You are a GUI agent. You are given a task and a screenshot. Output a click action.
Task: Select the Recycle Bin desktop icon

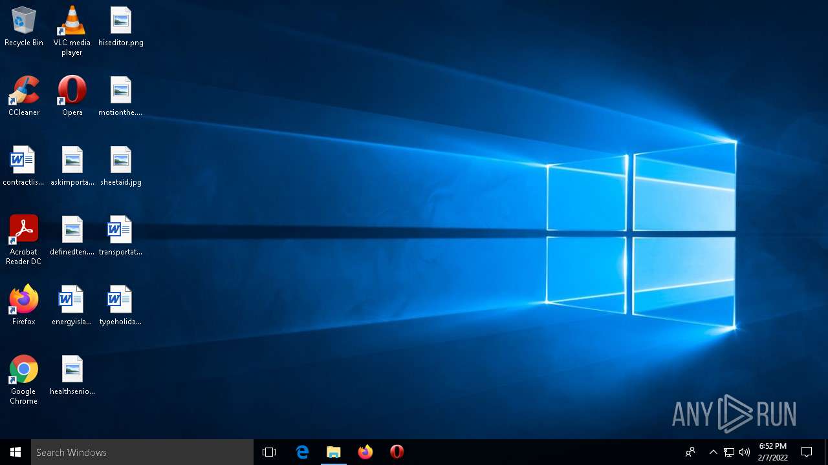click(x=24, y=27)
